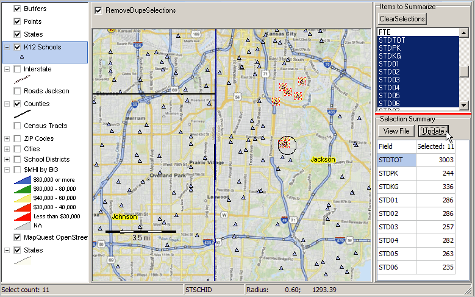The image size is (475, 297).
Task: Uncheck the Buffers layer checkbox
Action: click(x=17, y=9)
